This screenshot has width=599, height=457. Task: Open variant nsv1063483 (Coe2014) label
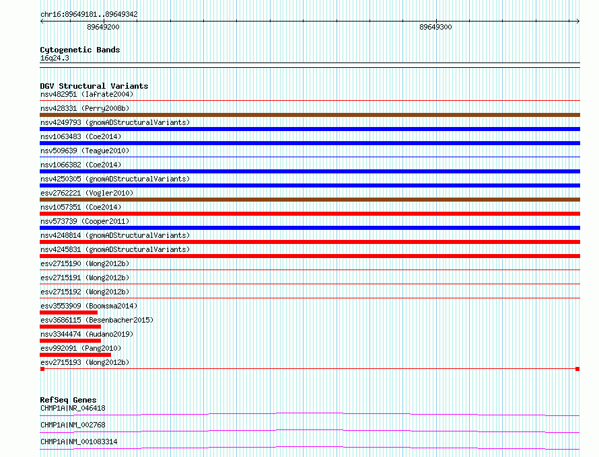point(81,136)
